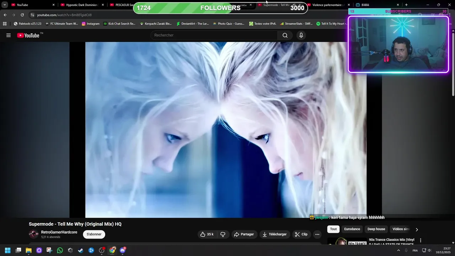Select the Deep house filter chip
Screen dimensions: 455x256
(376, 229)
